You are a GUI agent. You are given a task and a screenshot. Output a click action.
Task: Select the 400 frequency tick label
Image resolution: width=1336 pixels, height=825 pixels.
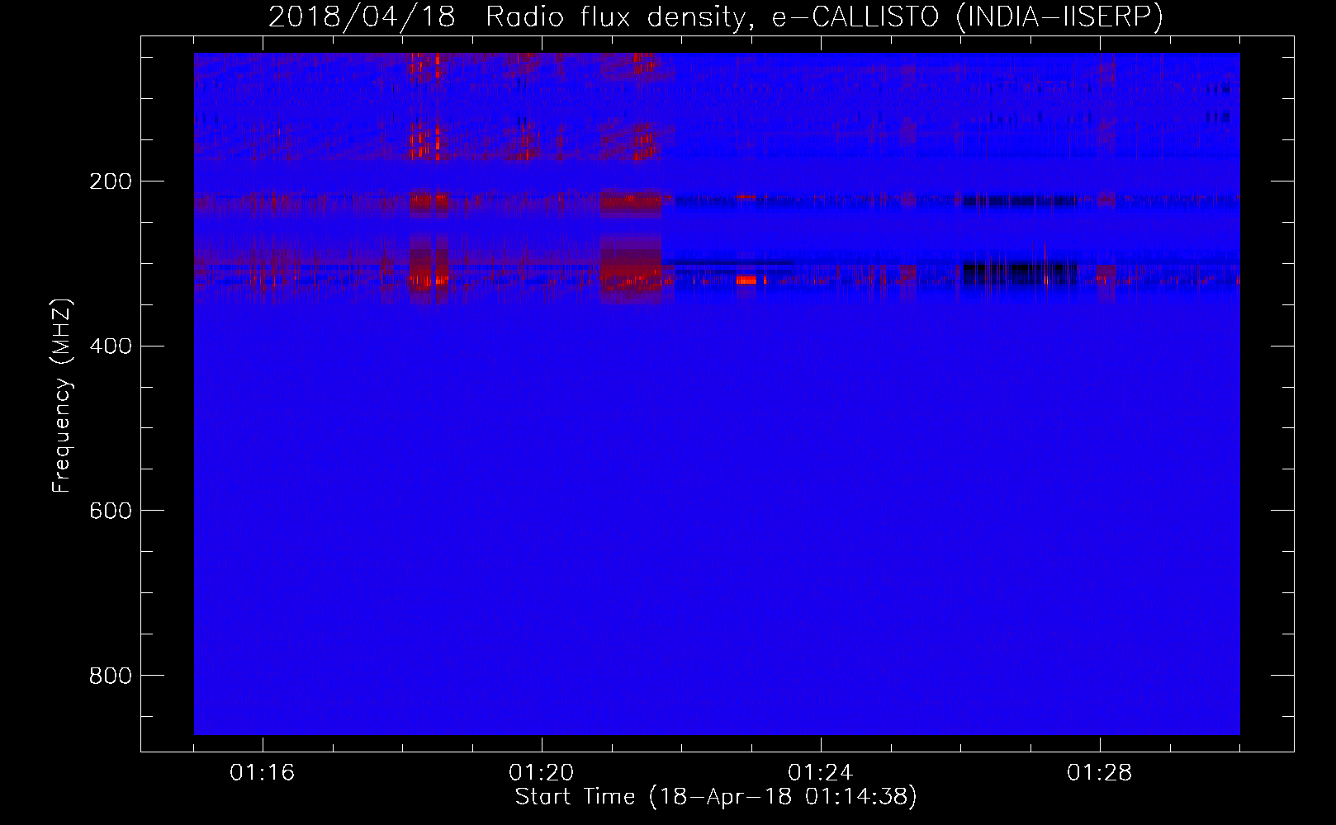pos(111,346)
